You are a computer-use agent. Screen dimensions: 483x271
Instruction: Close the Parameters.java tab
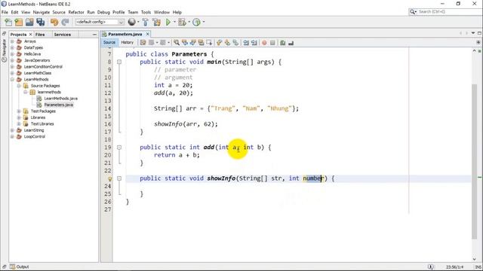pyautogui.click(x=148, y=34)
